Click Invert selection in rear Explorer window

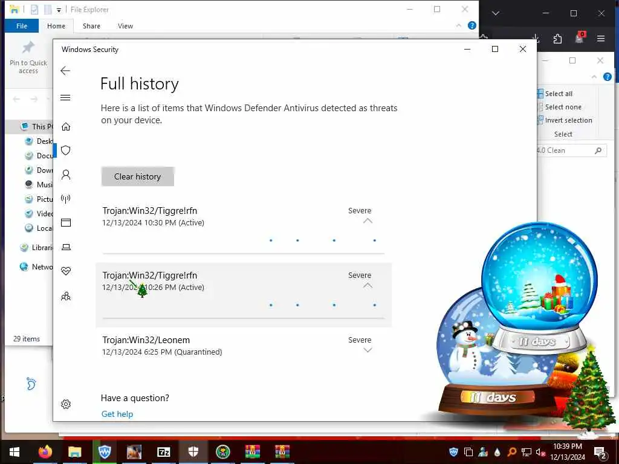[565, 120]
